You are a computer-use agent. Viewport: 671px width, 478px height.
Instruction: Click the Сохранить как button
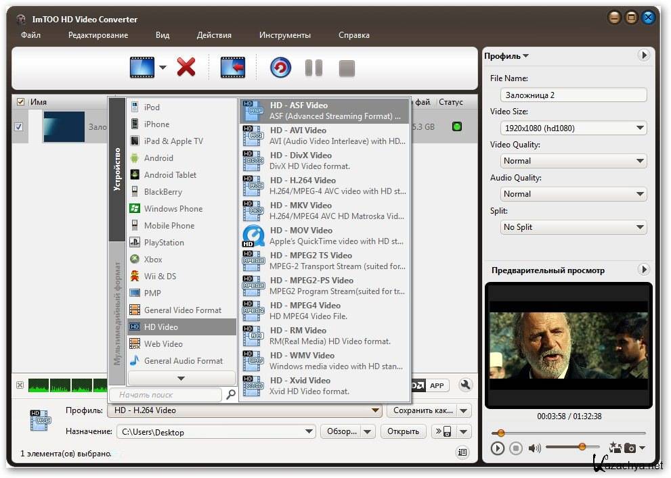click(x=422, y=410)
